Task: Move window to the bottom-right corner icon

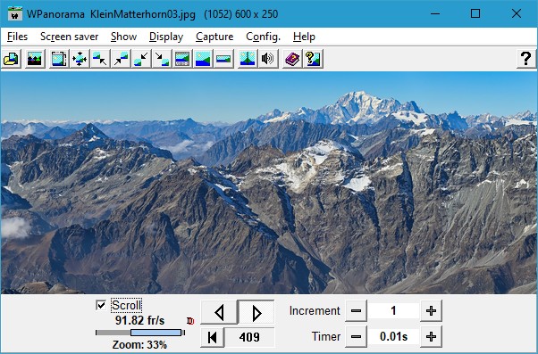Action: [162, 59]
